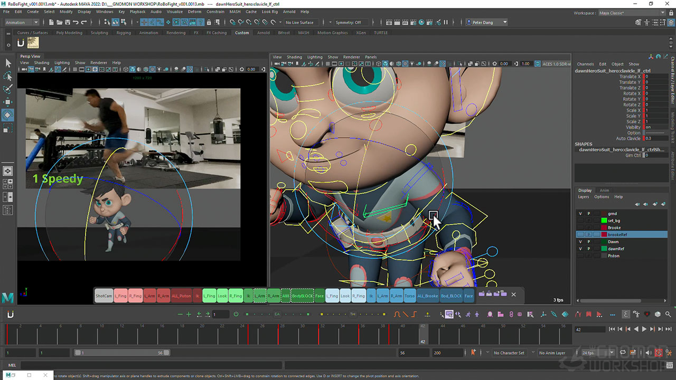The width and height of the screenshot is (676, 380).
Task: Open the Animation menu set dropdown
Action: point(21,22)
